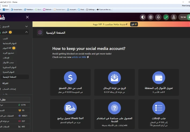Open the Mailbox toolbar item

[x=28, y=10]
